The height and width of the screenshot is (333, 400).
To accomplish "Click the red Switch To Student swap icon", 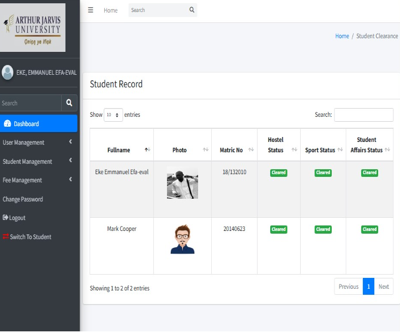I will (x=5, y=236).
